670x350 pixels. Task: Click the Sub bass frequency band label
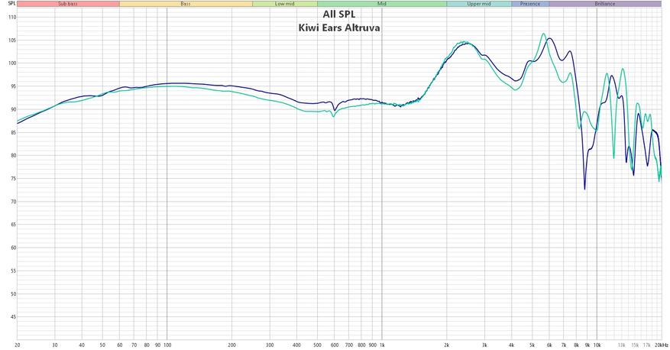point(68,4)
